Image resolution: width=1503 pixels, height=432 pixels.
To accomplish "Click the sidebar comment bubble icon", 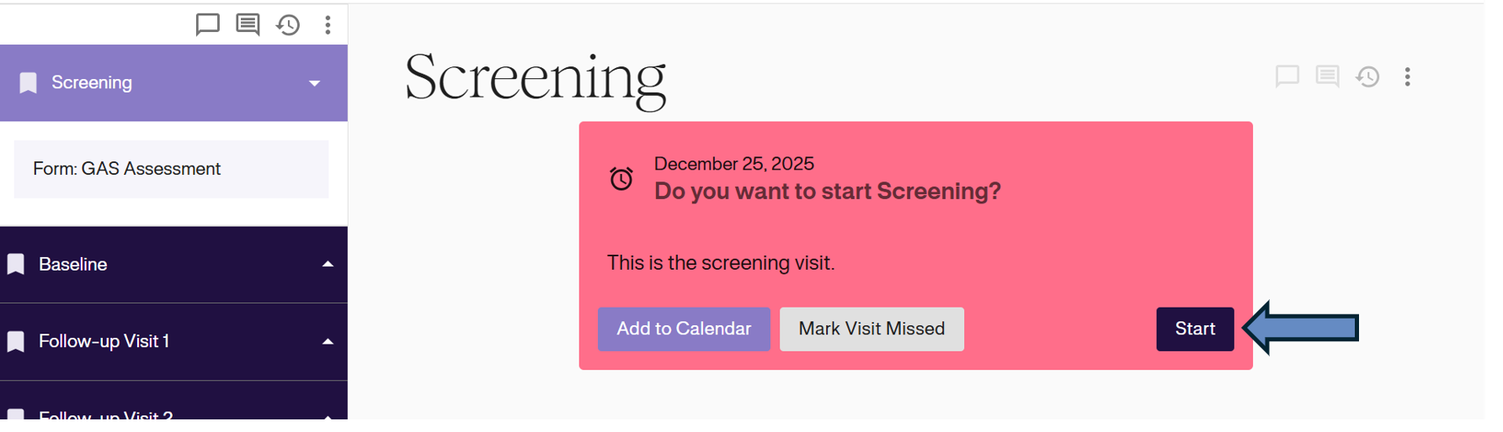I will (x=207, y=24).
